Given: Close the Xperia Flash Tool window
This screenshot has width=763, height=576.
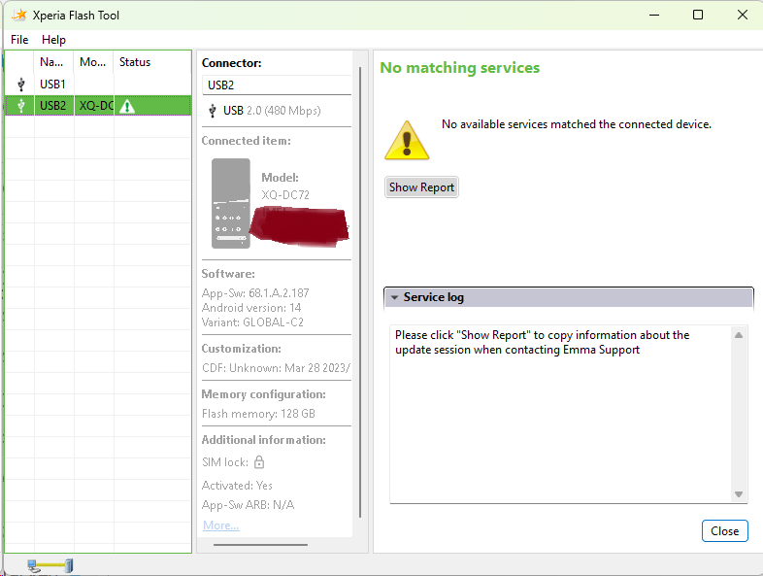Looking at the screenshot, I should (x=742, y=16).
